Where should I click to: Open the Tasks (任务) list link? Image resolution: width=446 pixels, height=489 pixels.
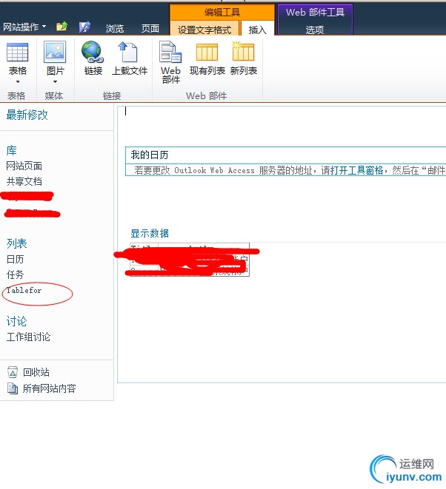click(x=15, y=274)
